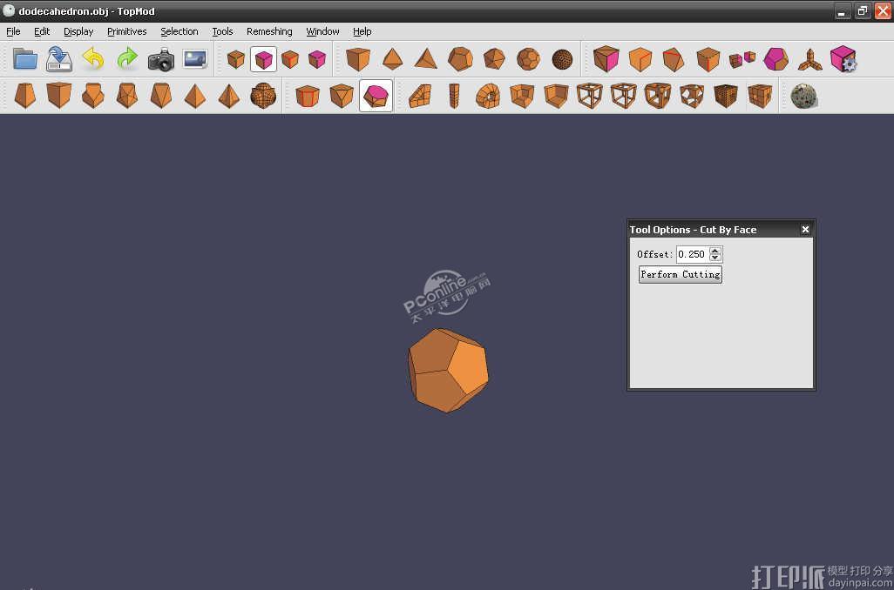Open the Edit menu
This screenshot has height=590, width=894.
[x=42, y=31]
